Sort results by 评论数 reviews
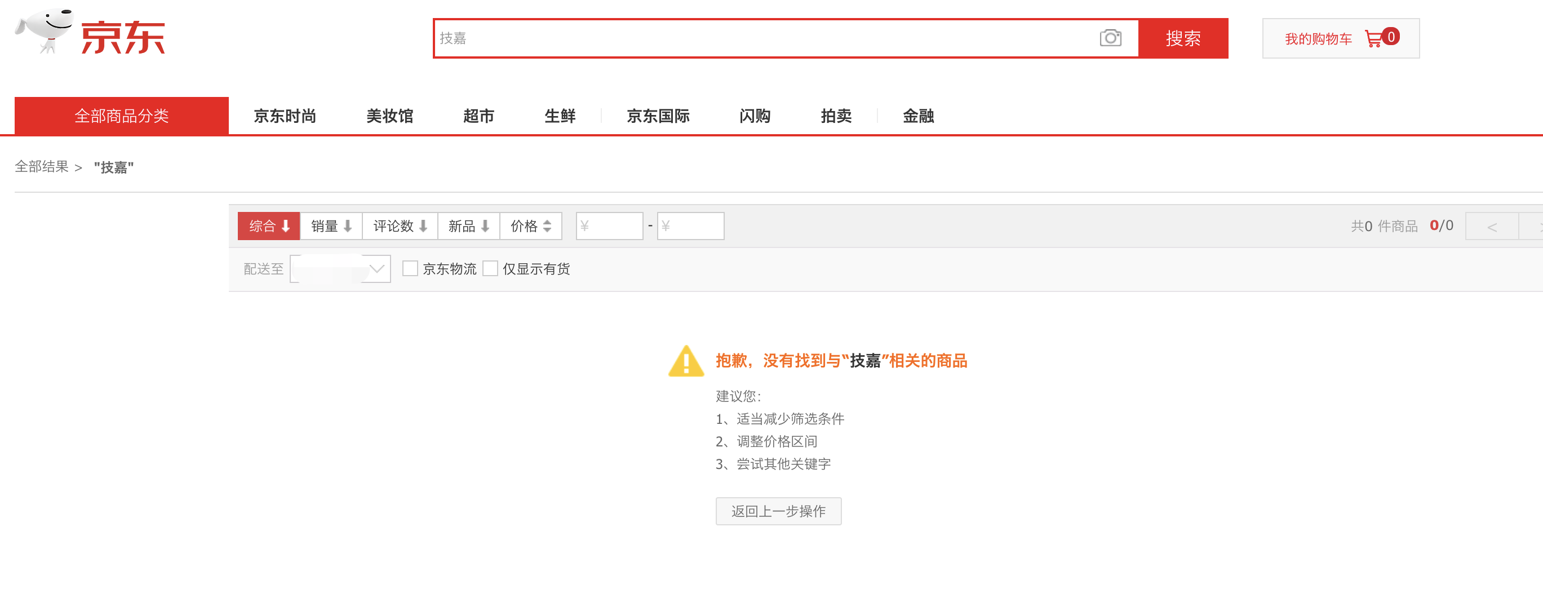The width and height of the screenshot is (1543, 602). [400, 227]
